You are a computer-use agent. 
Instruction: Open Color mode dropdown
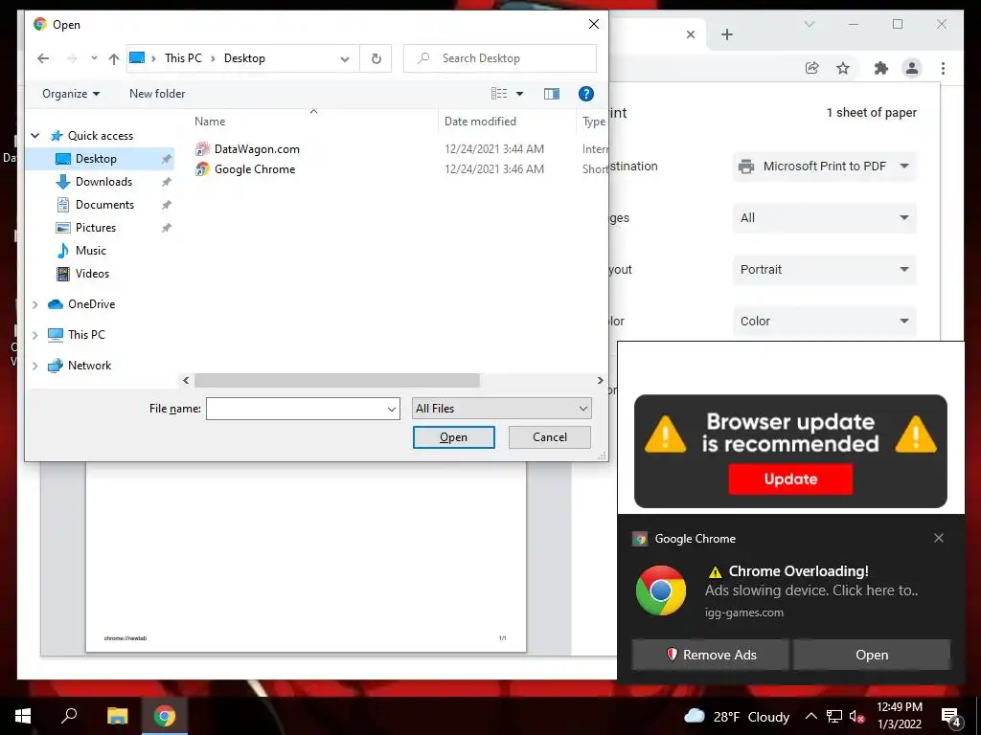pos(824,322)
